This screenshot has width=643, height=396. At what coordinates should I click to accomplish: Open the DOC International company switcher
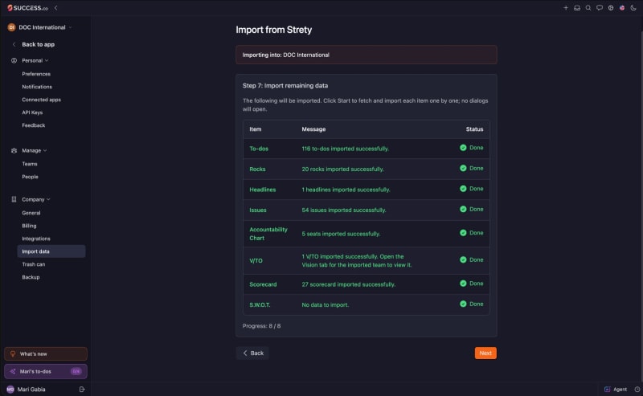(x=39, y=27)
